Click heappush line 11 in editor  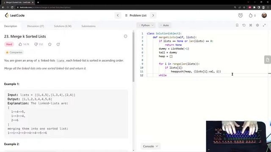196,71
